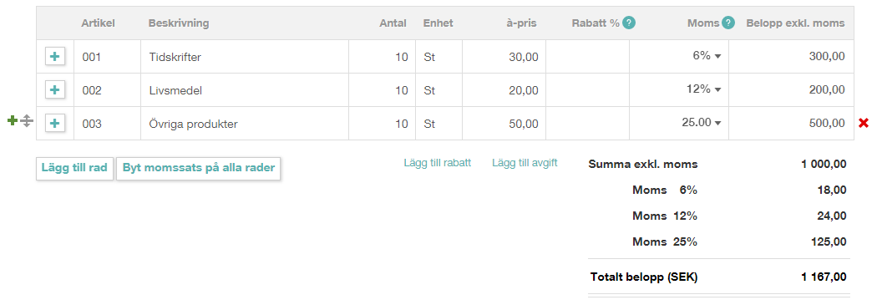Screen dimensions: 877x305
Task: Open the Rabatt % help icon
Action: [x=629, y=23]
